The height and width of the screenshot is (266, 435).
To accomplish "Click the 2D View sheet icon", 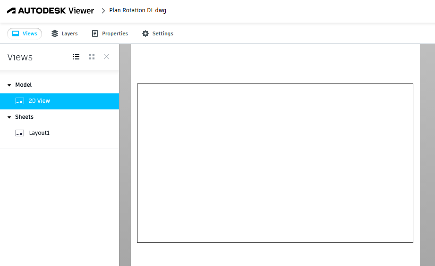I will [x=20, y=101].
